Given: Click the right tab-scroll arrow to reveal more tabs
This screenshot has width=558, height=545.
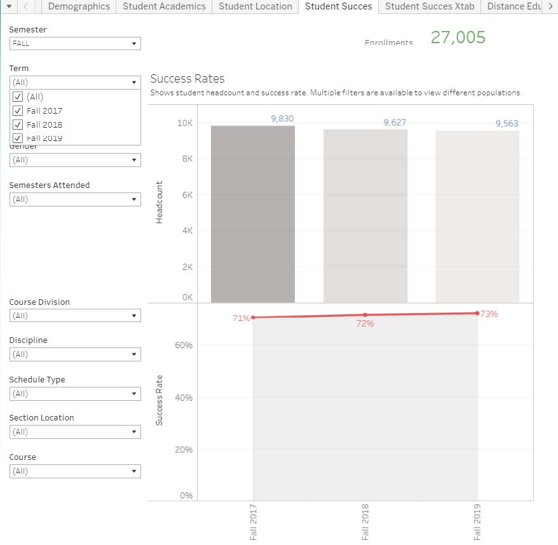Looking at the screenshot, I should point(550,7).
